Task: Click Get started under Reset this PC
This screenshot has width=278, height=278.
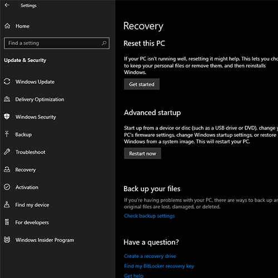Action: 142,84
